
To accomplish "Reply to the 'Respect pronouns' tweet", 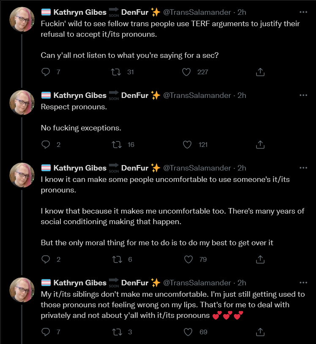I will (x=46, y=145).
